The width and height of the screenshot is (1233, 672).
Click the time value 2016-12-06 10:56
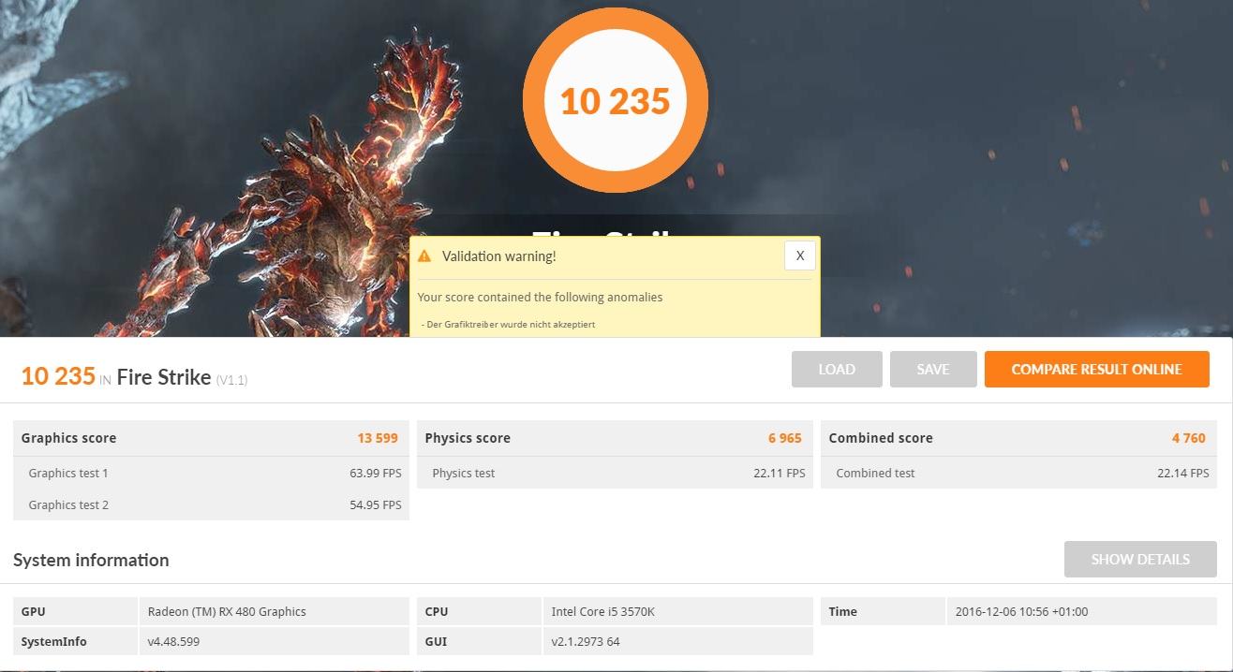pos(1022,612)
